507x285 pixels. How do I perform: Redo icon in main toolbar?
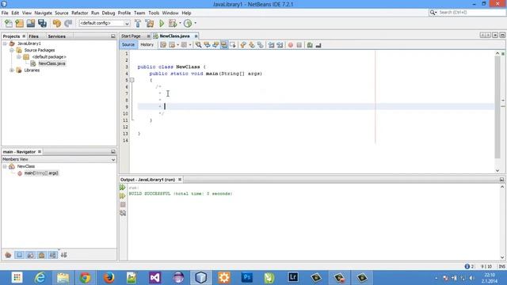pos(68,23)
